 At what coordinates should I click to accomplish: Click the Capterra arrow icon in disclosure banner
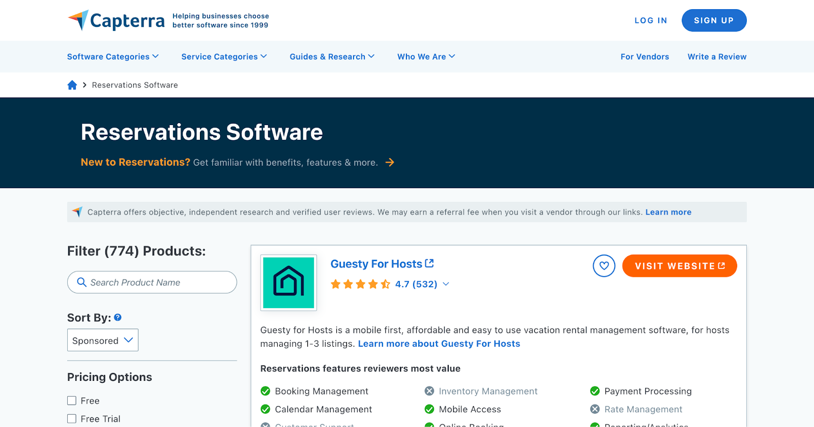point(77,212)
